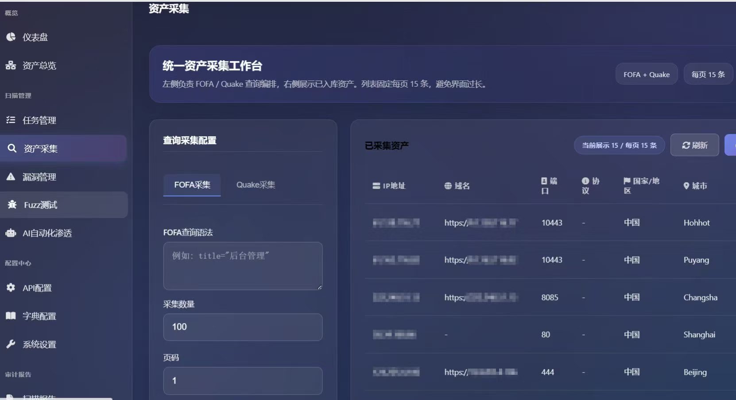Click the 资产采集 magnifier icon
736x400 pixels.
(x=12, y=148)
